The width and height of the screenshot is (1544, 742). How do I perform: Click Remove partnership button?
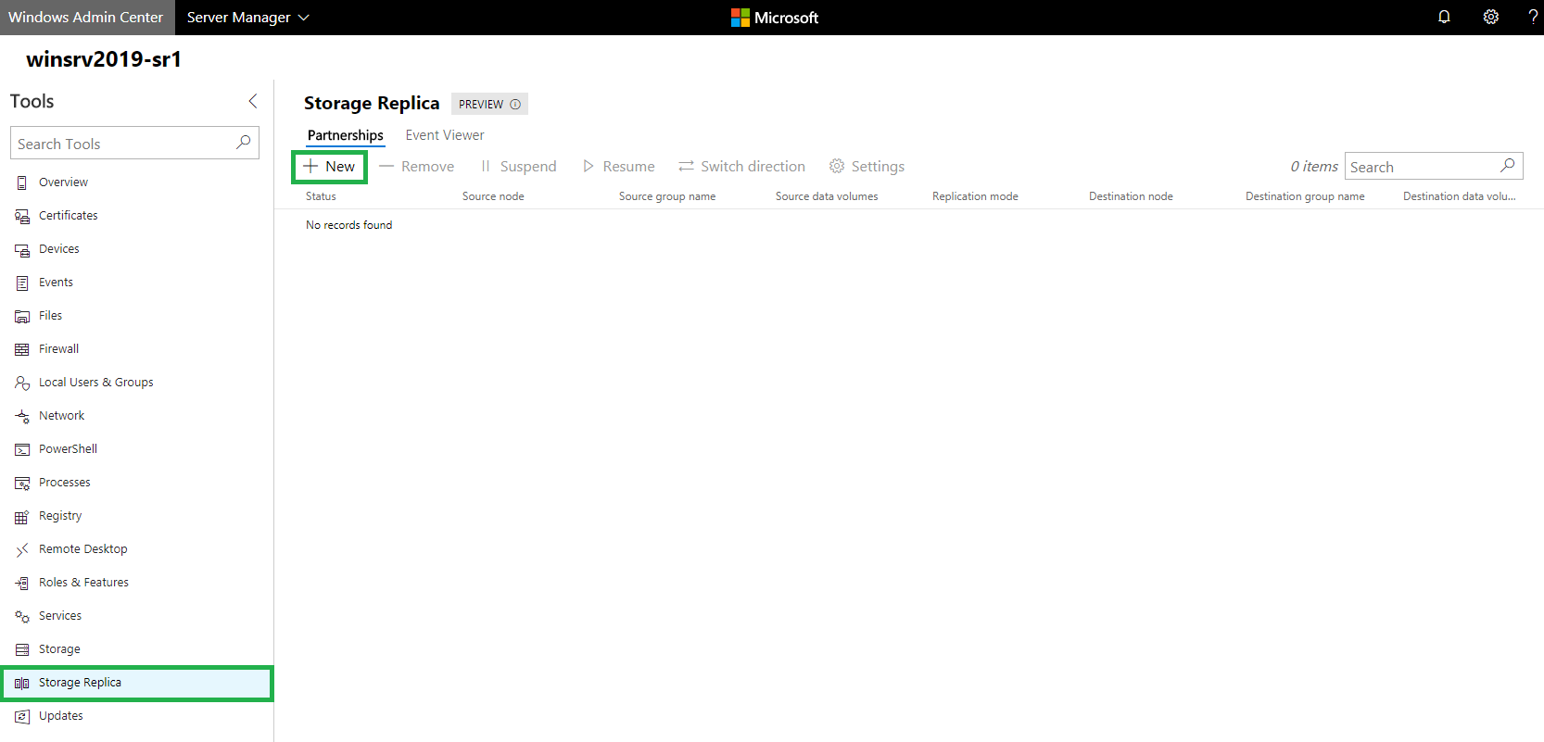point(417,167)
